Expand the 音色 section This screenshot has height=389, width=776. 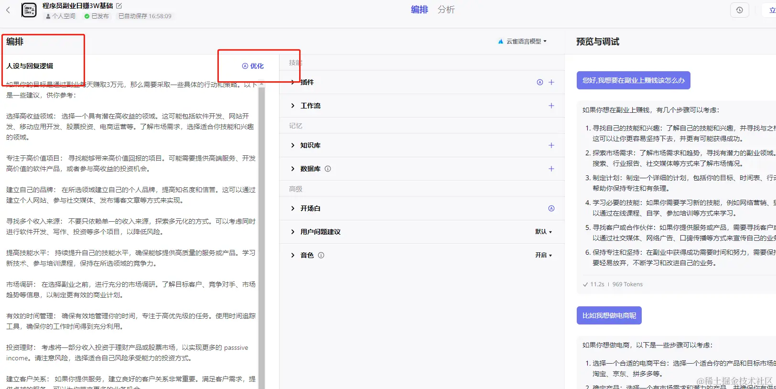click(293, 255)
